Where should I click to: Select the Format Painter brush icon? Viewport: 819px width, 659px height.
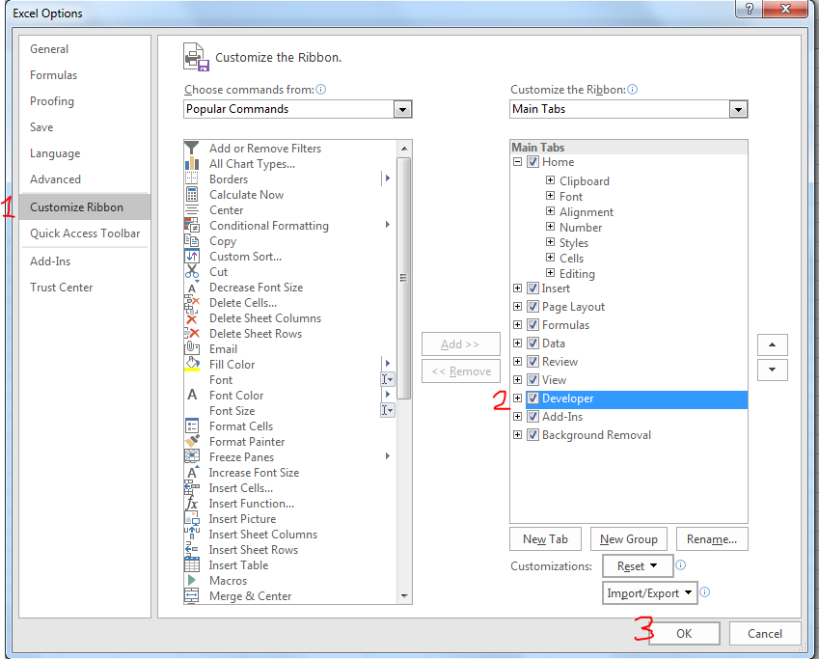(191, 442)
